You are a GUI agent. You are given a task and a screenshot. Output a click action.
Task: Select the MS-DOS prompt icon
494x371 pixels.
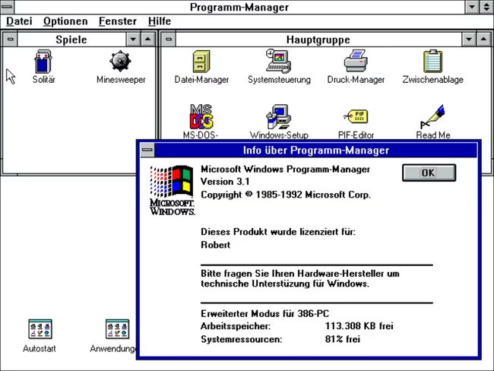[201, 116]
